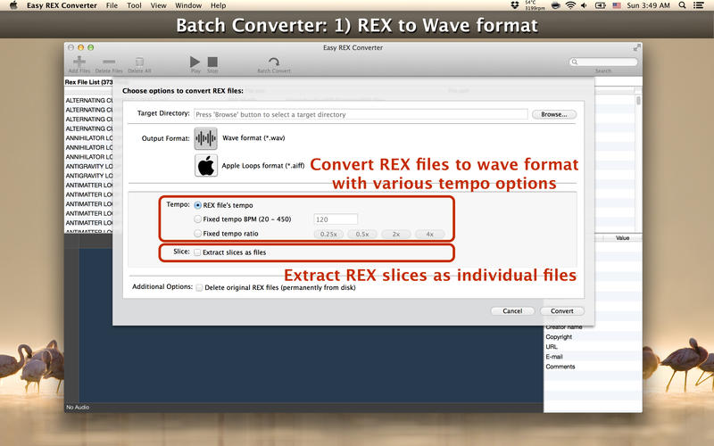Toggle fullscreen arrows in window title bar

click(637, 47)
